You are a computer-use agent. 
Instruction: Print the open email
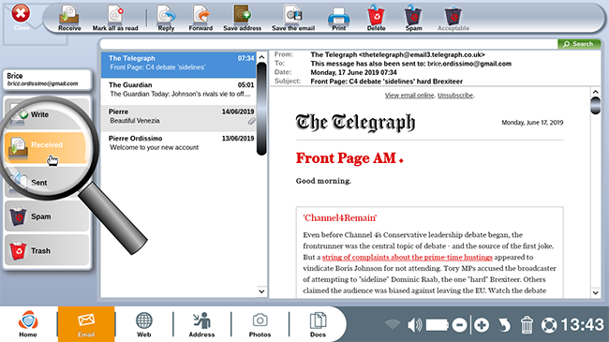point(338,18)
